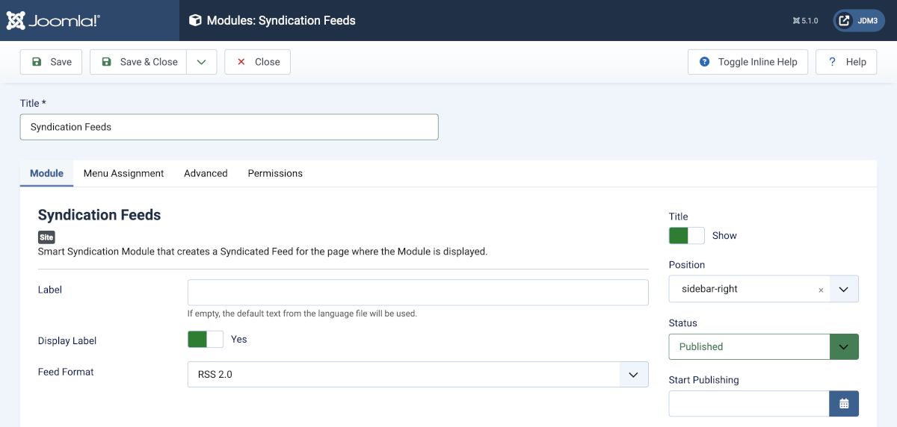Open the Advanced tab
The height and width of the screenshot is (427, 897).
coord(206,173)
